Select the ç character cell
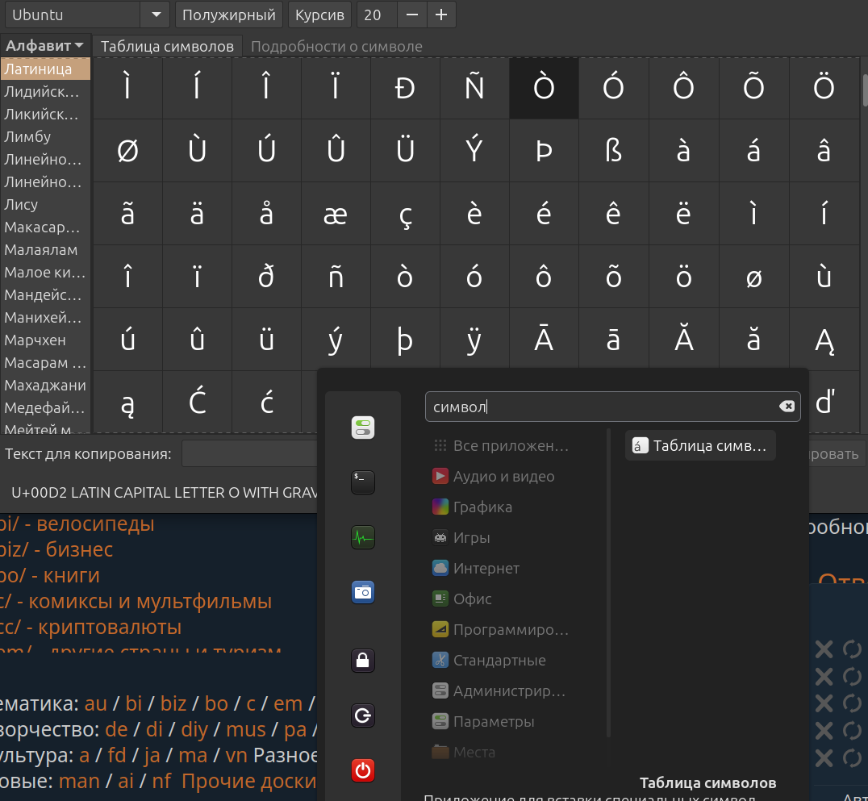The width and height of the screenshot is (868, 801). 405,214
